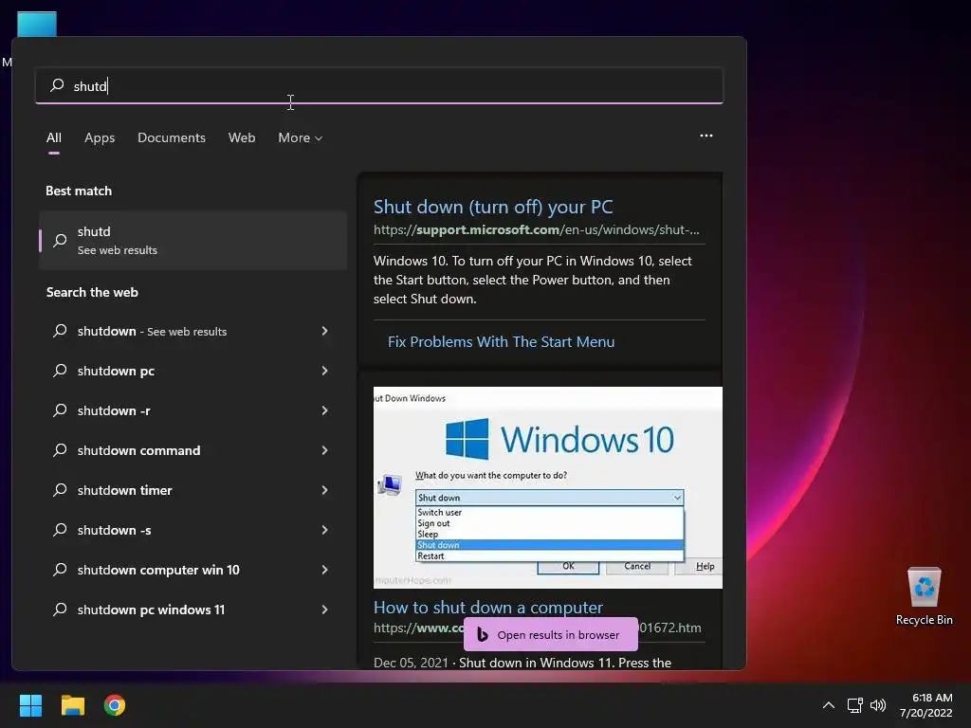Click into the search text field
Screen dimensions: 971x728
(x=379, y=85)
